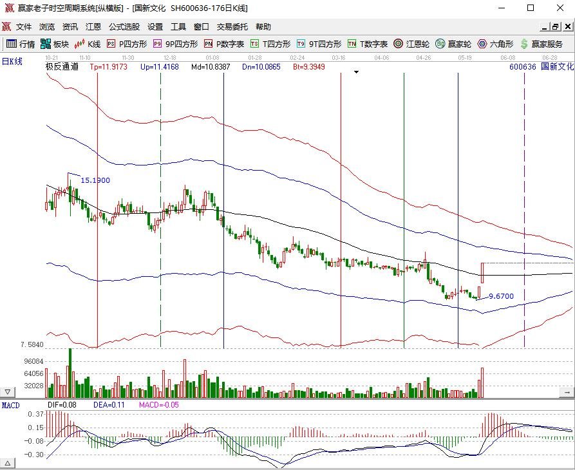Viewport: 575px width, 470px height.
Task: Click the 极反通道 indicator name
Action: 62,67
